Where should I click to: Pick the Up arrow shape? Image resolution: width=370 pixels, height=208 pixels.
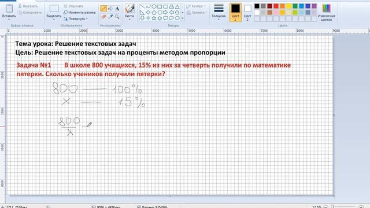coord(177,13)
